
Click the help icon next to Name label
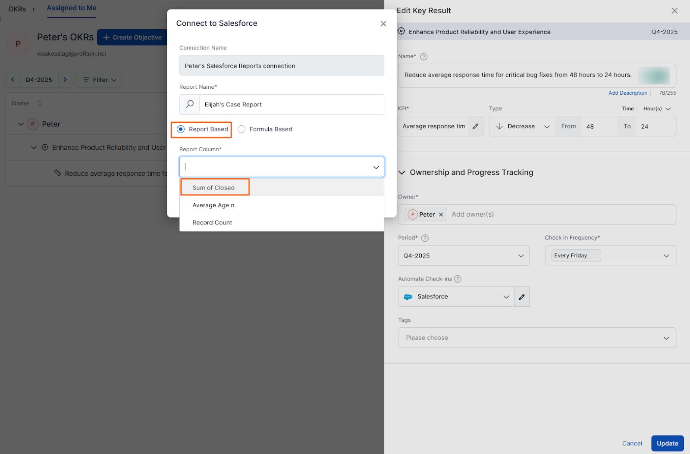coord(423,57)
